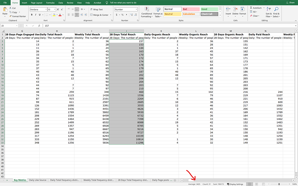Open the Verdana font name dropdown

46,9
